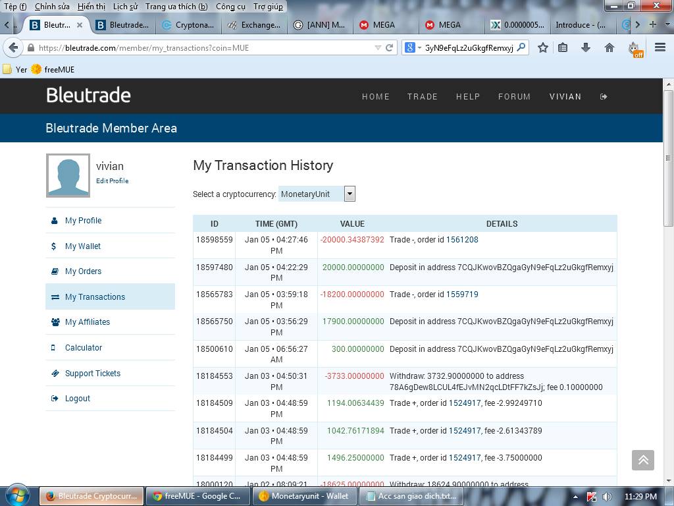Open order id 1559719 link
674x506 pixels.
click(x=462, y=295)
